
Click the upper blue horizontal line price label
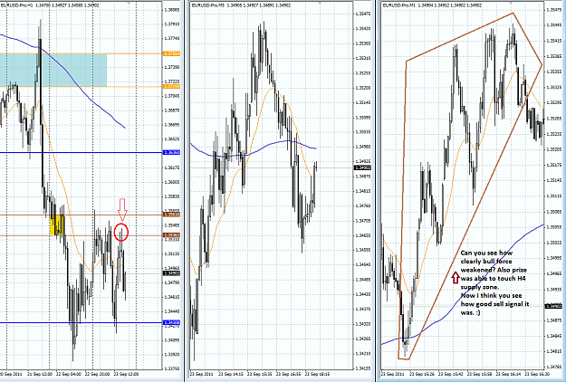(172, 153)
